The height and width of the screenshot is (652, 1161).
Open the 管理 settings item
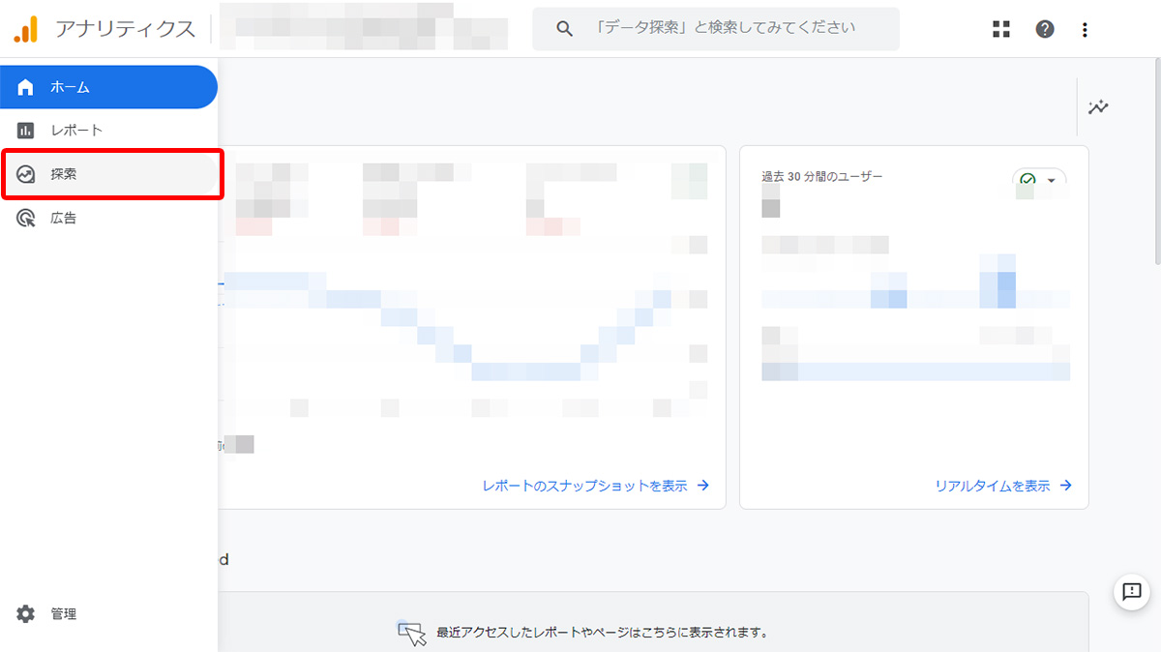pos(108,613)
